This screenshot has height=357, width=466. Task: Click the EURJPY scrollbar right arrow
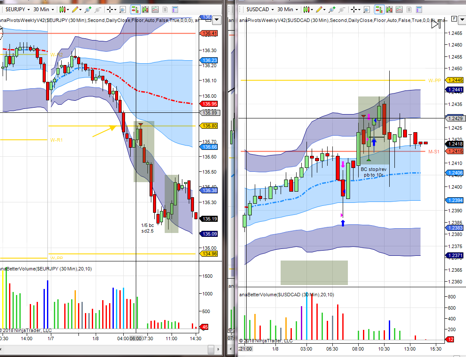click(219, 349)
